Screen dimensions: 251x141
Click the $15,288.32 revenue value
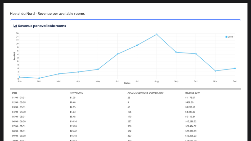click(x=191, y=121)
